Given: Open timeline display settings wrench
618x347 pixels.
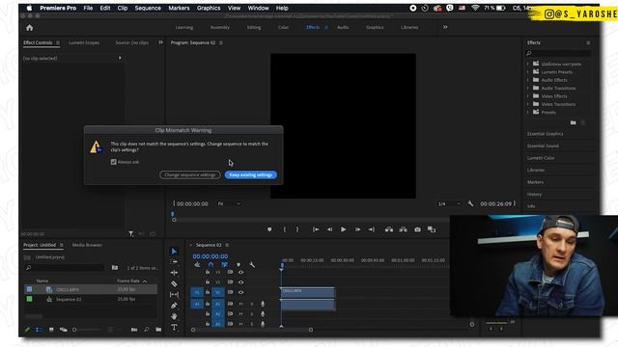Looking at the screenshot, I should click(x=252, y=265).
